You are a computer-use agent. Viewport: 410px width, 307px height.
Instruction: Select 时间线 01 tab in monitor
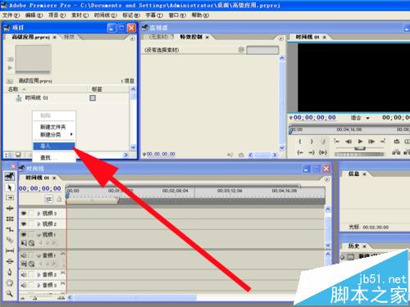(x=307, y=37)
